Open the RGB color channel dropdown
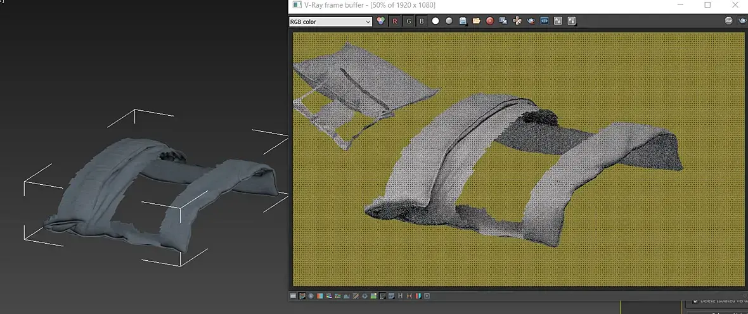This screenshot has width=748, height=314. click(330, 22)
